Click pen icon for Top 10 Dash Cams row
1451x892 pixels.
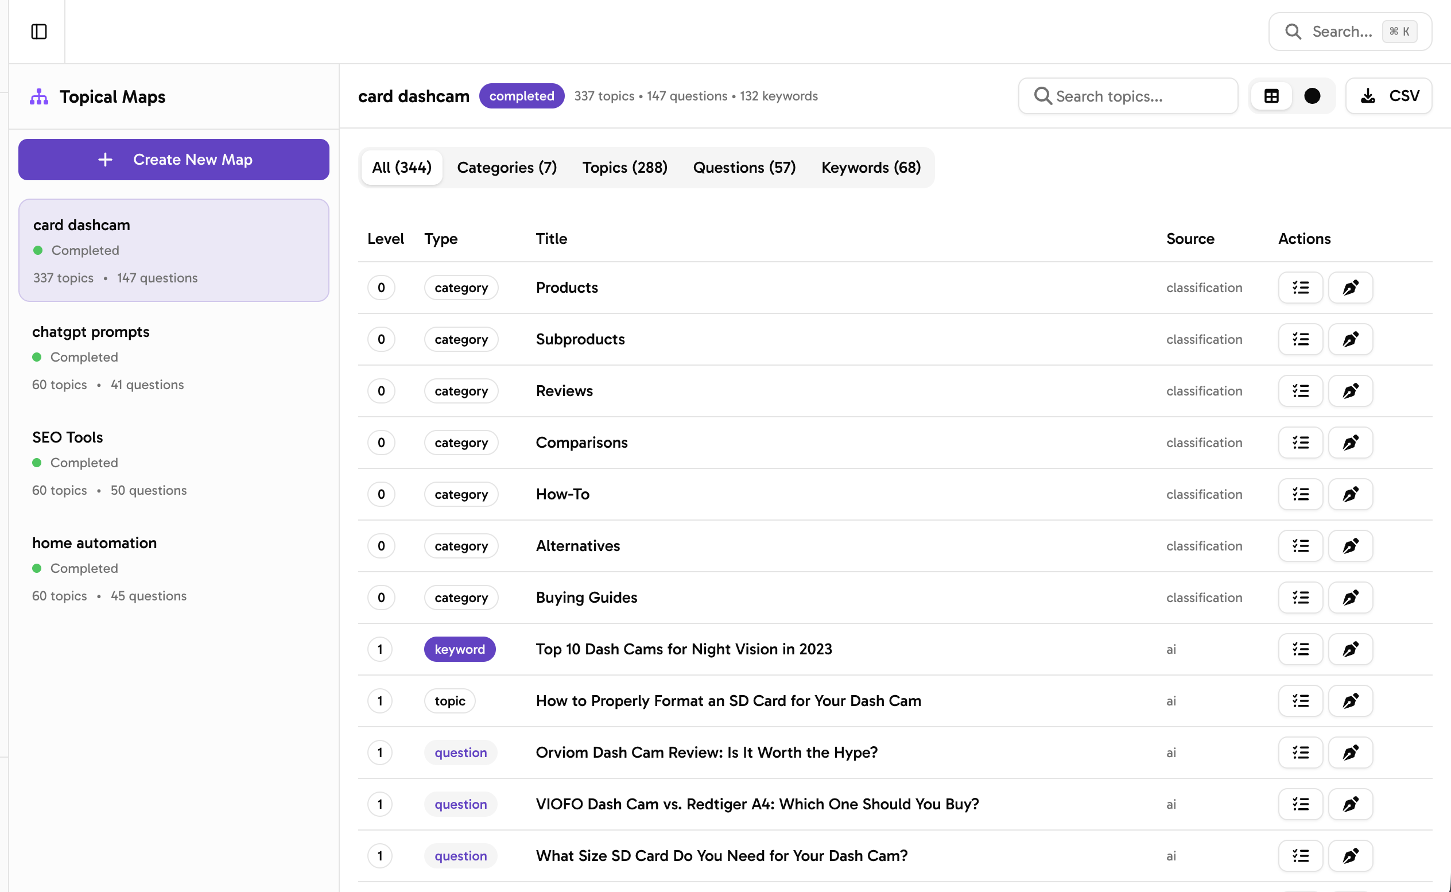[x=1350, y=649]
